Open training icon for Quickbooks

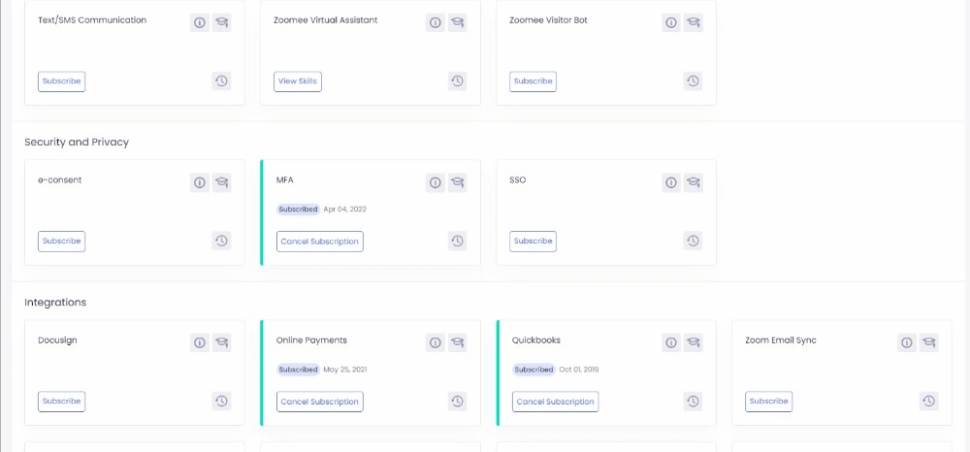[x=694, y=342]
